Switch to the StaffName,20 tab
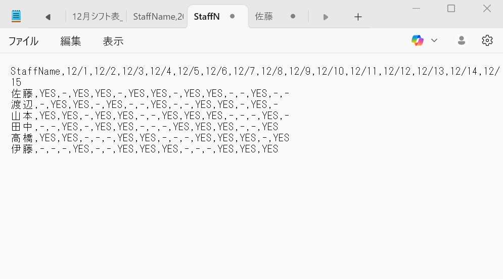The width and height of the screenshot is (503, 279). click(x=158, y=17)
